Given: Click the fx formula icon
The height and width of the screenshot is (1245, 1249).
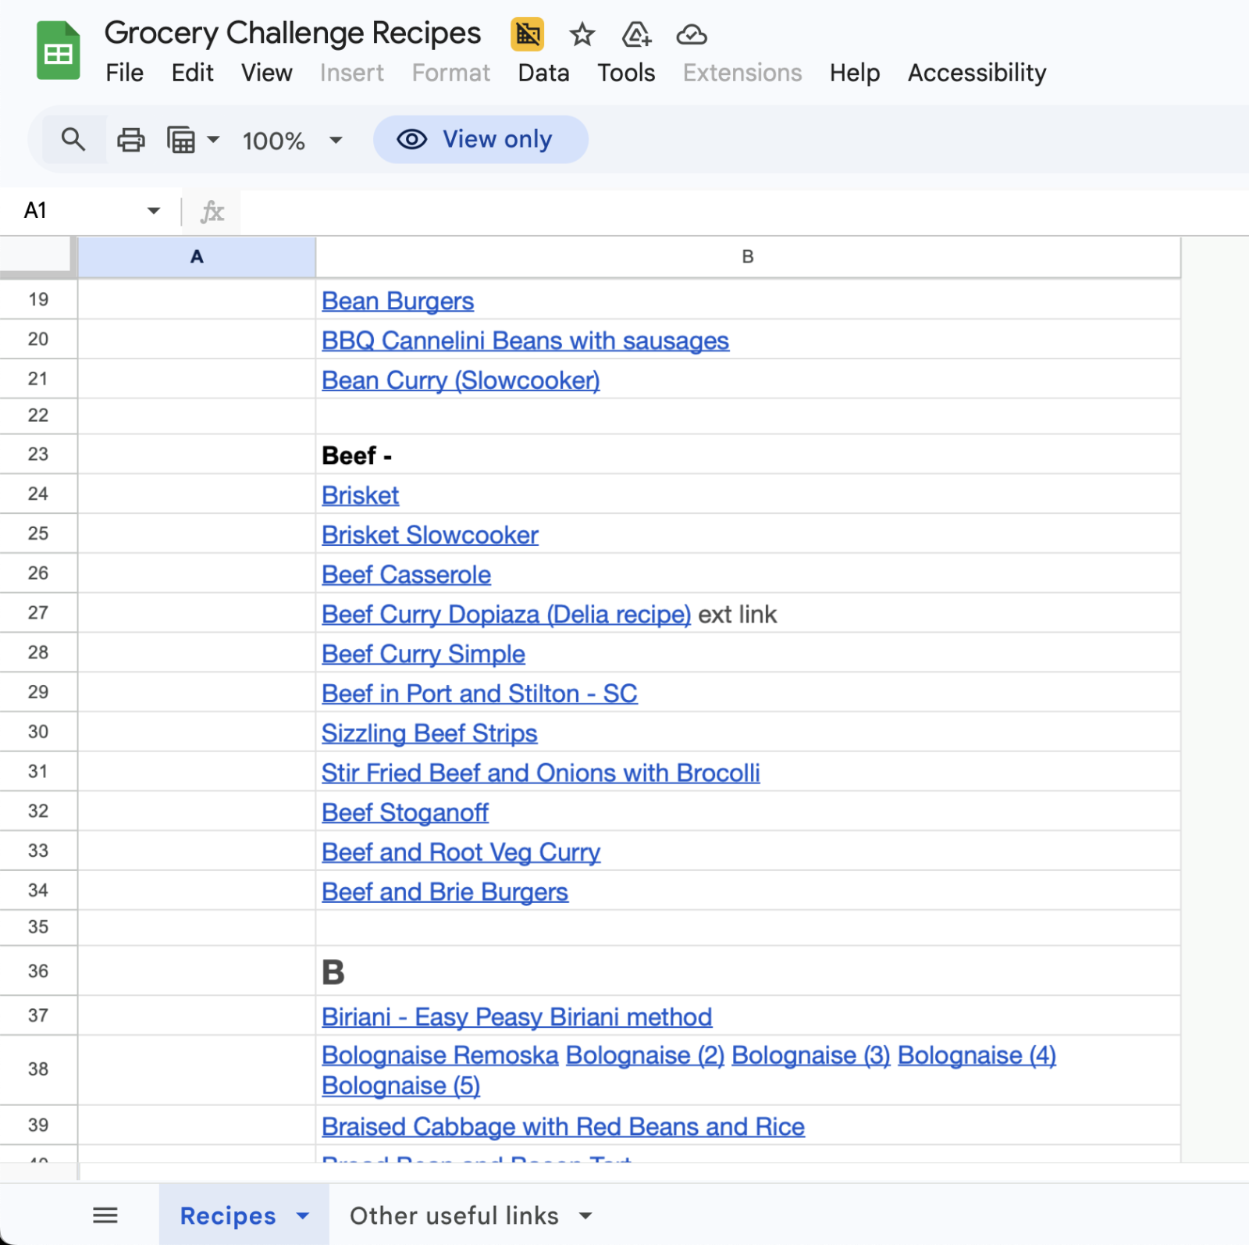Looking at the screenshot, I should (x=211, y=211).
